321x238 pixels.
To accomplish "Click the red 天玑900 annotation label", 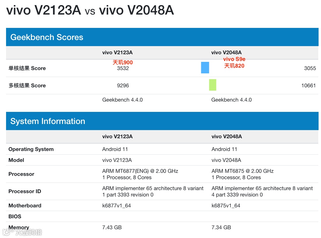I will 123,62.
